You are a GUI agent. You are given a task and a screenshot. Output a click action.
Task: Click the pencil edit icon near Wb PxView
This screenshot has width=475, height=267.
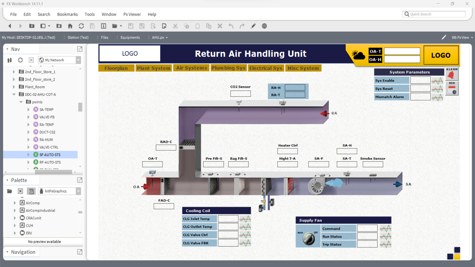[444, 37]
